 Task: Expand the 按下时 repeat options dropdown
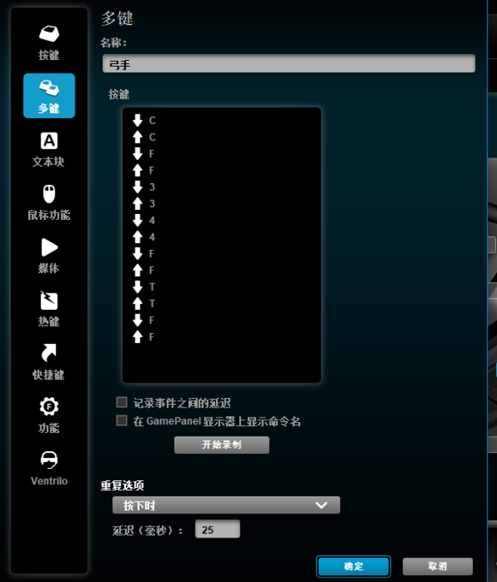click(x=226, y=505)
